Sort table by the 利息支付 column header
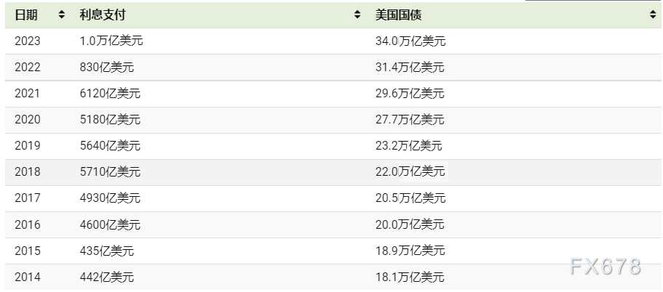The height and width of the screenshot is (292, 663). [100, 15]
